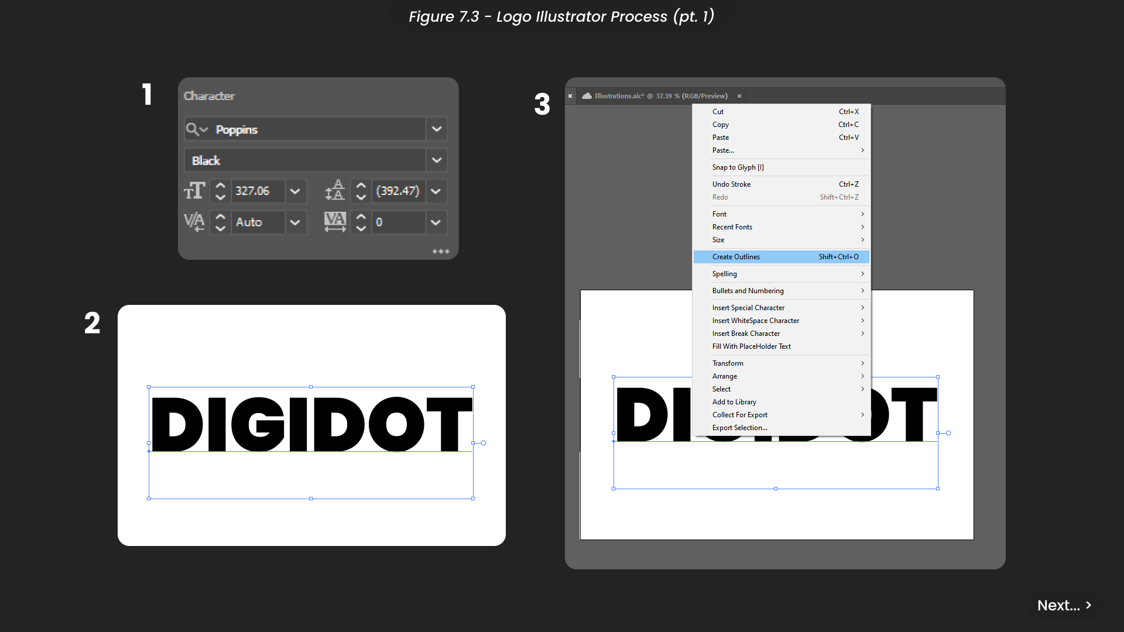Click the 327.06 font size field

258,191
